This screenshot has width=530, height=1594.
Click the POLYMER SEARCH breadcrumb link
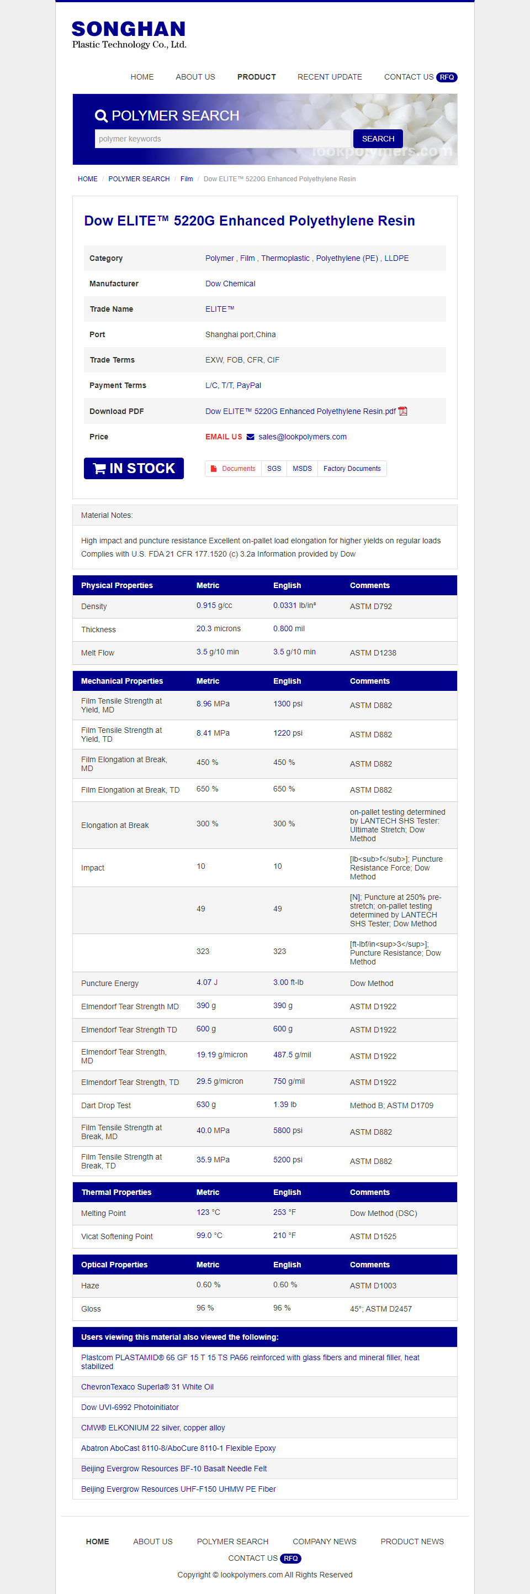(x=139, y=180)
